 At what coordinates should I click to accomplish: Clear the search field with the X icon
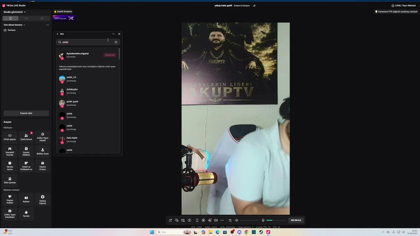tap(116, 42)
